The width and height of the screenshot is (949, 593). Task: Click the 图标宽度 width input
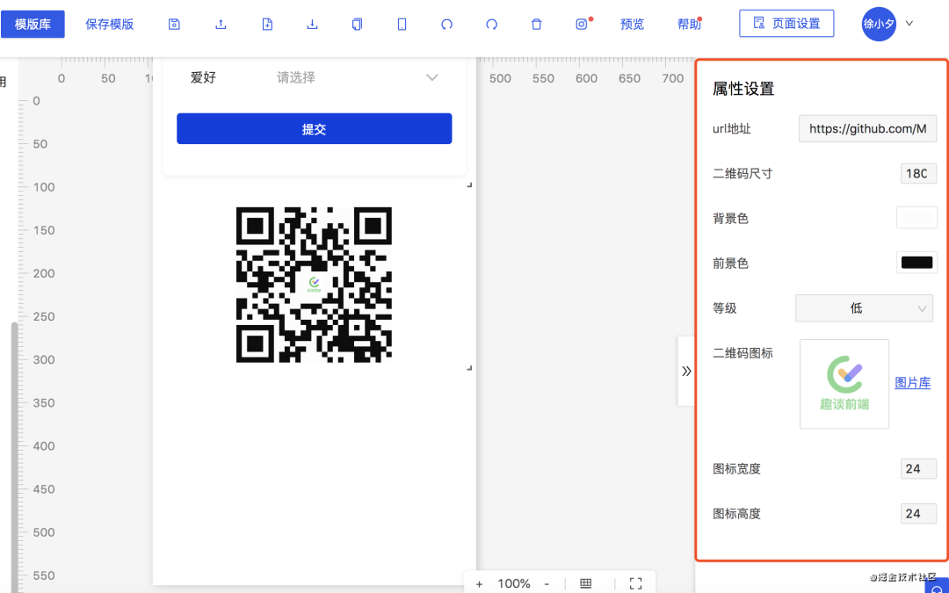pyautogui.click(x=918, y=468)
